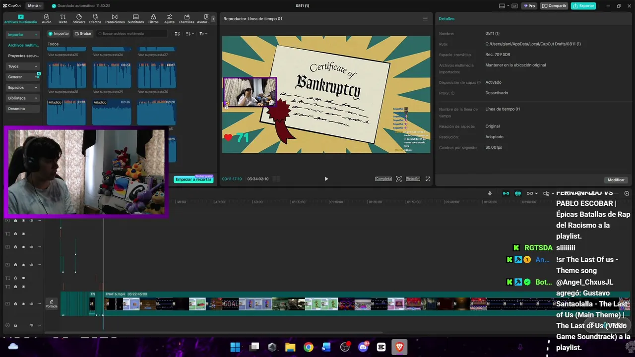Expand the Generar sidebar section
The height and width of the screenshot is (357, 635).
[22, 77]
